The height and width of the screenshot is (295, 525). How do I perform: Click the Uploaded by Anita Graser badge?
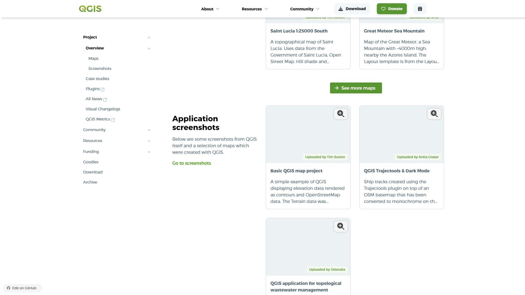click(418, 157)
